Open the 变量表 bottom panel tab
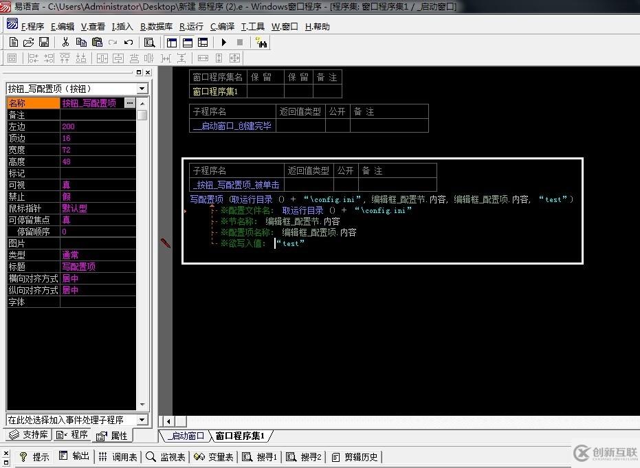 (x=214, y=457)
